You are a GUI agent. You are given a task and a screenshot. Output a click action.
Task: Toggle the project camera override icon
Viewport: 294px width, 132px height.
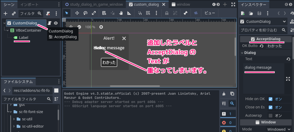coord(196,13)
